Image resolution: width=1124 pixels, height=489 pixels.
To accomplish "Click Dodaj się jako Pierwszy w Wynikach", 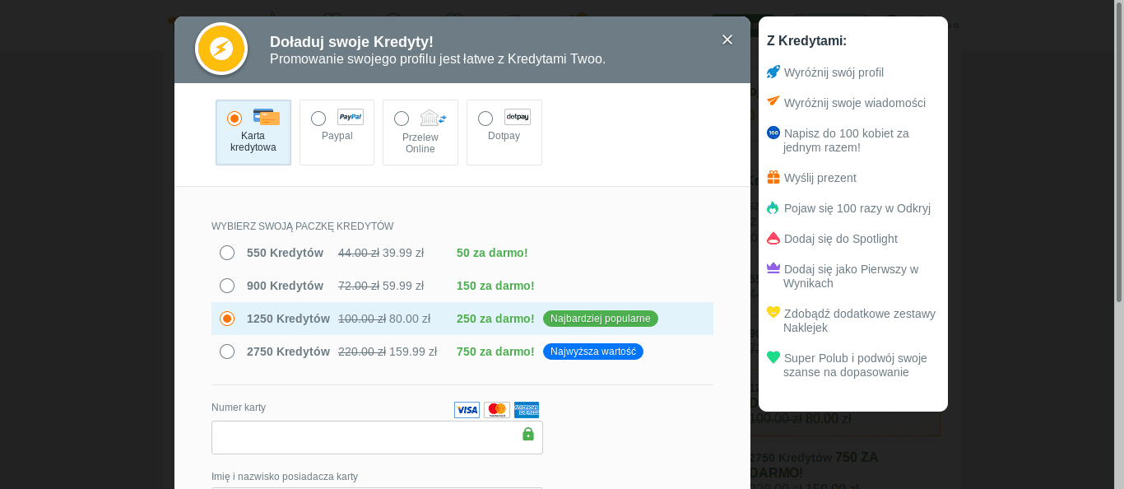I will [x=851, y=276].
